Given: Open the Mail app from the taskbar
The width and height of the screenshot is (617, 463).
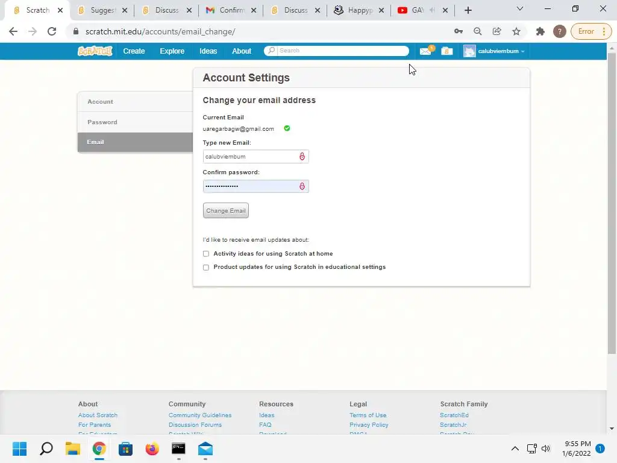Looking at the screenshot, I should 205,449.
